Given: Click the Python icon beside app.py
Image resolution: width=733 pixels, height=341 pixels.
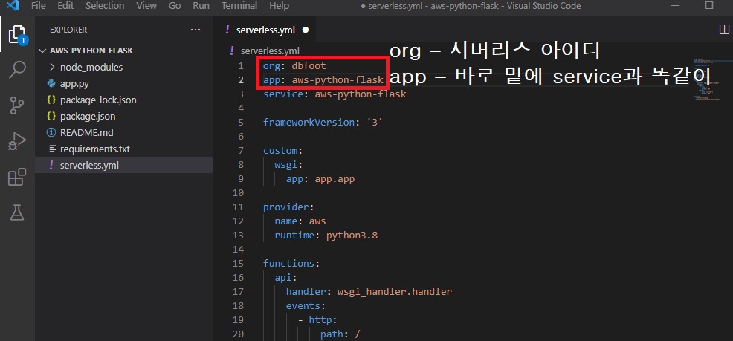Looking at the screenshot, I should click(51, 84).
